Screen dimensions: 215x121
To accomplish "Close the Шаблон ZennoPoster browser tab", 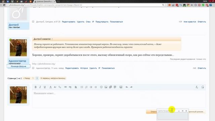I will tap(54, 1).
